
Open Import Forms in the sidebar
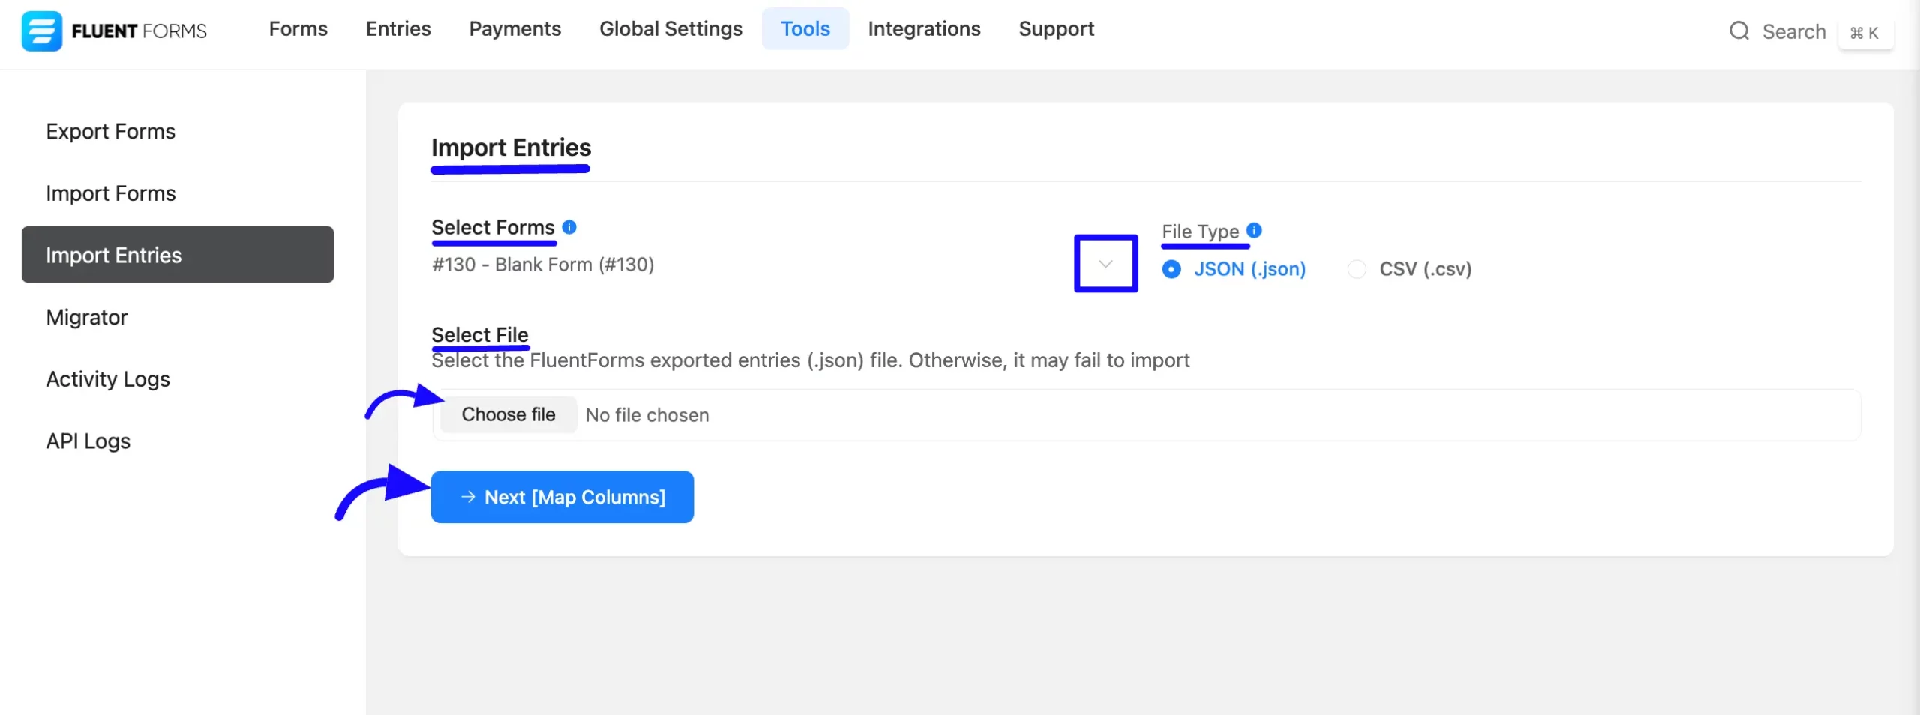point(110,193)
